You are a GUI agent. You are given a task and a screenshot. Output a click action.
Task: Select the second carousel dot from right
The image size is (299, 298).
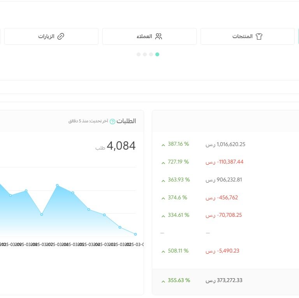coord(151,54)
